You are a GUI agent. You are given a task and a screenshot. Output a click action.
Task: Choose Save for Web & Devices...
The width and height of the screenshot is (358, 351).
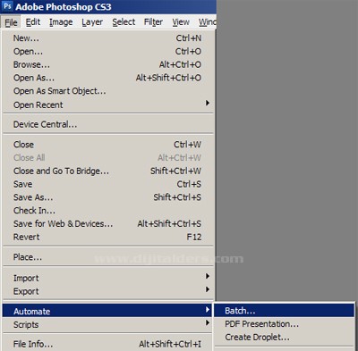click(x=107, y=223)
